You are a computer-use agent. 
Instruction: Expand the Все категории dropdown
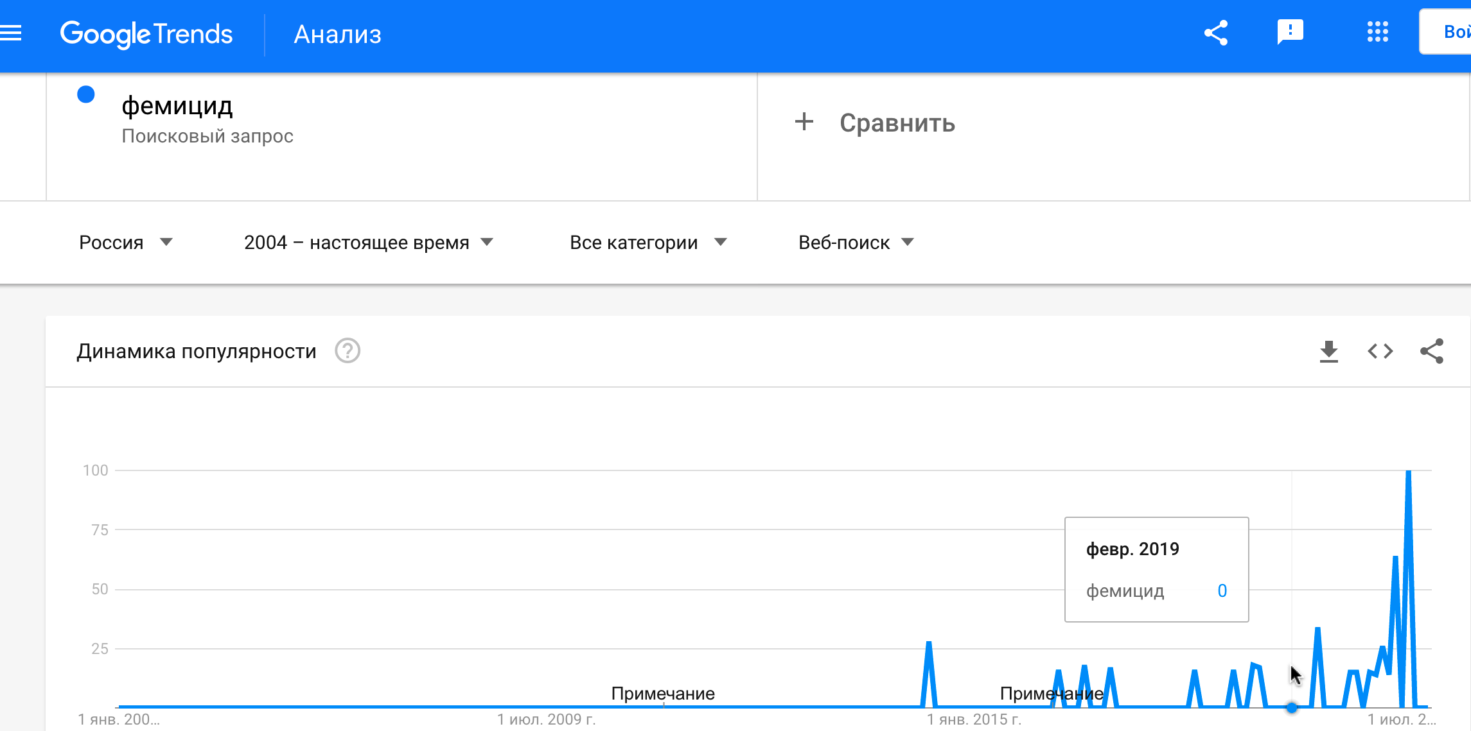(647, 243)
